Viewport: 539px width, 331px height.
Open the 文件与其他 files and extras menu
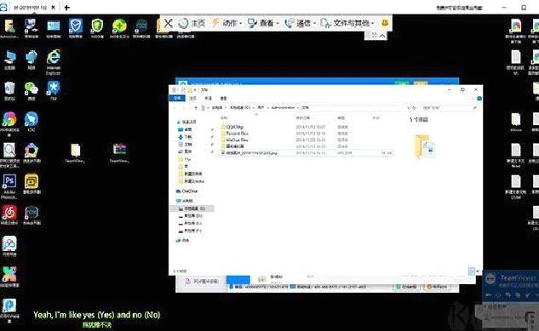coord(347,23)
